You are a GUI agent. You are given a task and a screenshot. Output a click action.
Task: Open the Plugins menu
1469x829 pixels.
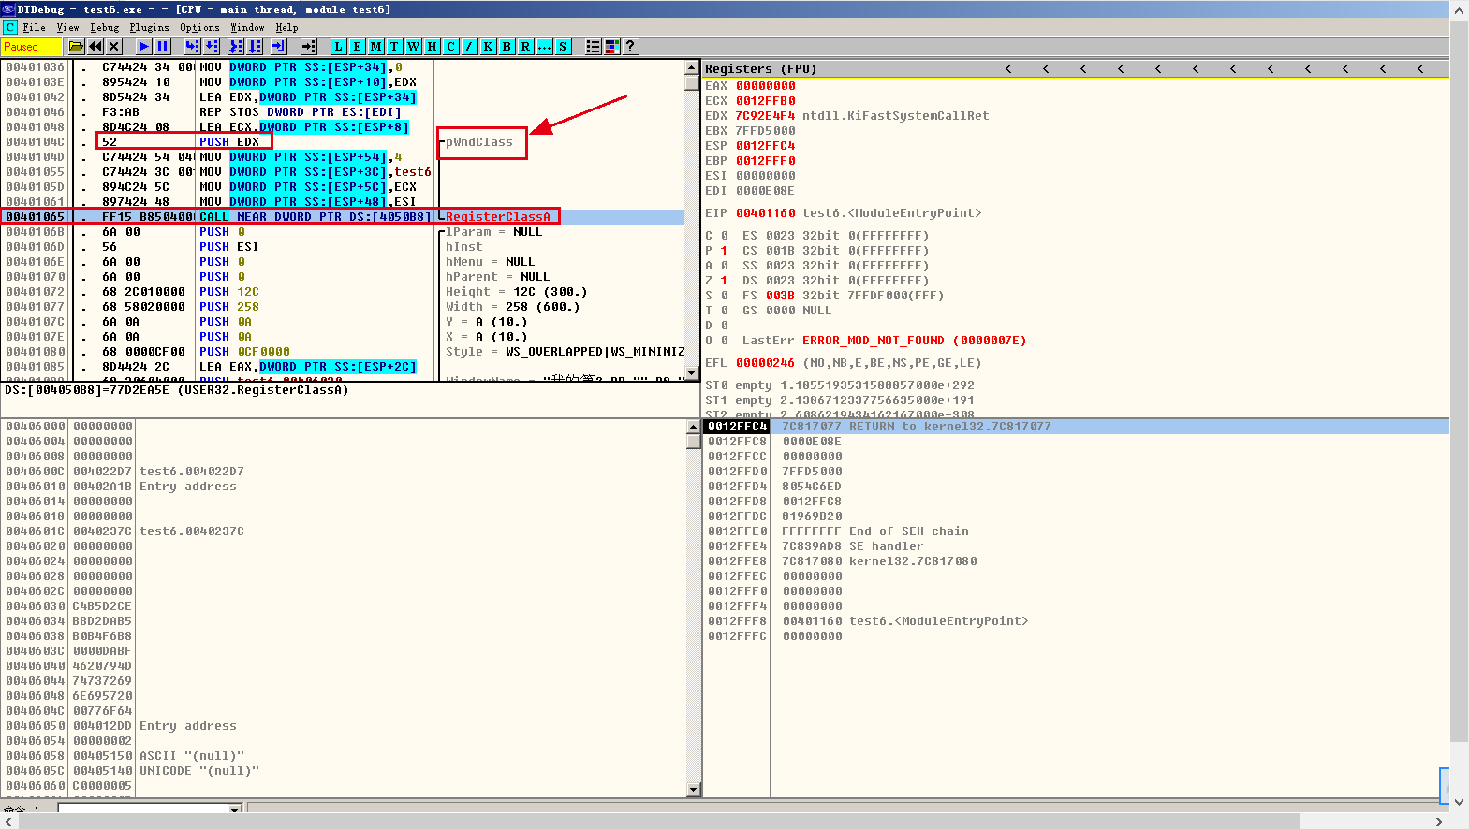(149, 27)
